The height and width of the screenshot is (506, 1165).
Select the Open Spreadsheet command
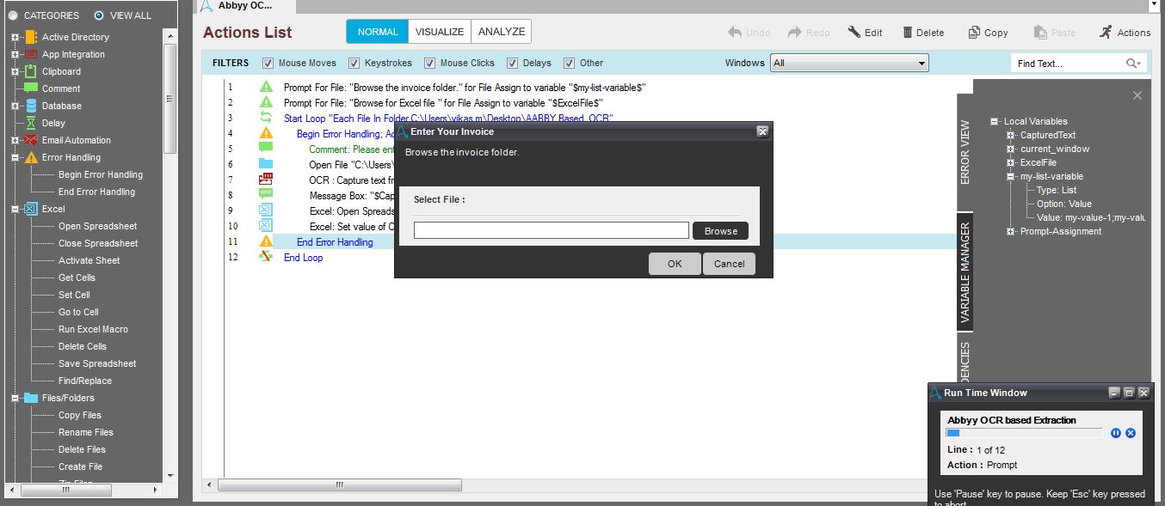97,226
